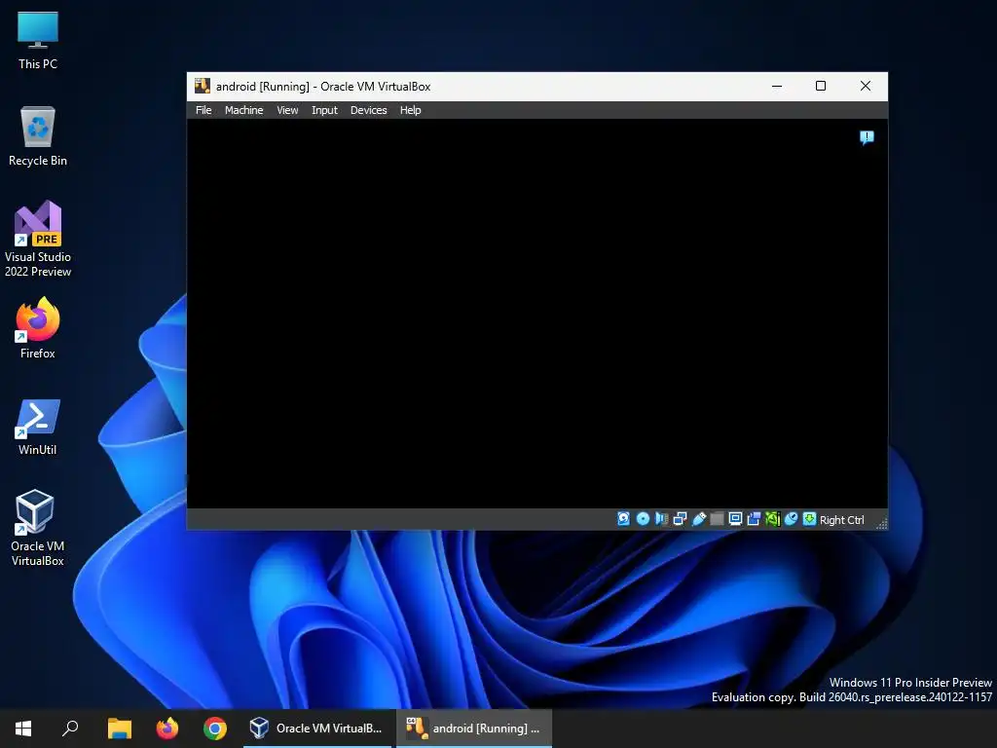Open the audio status icon
The height and width of the screenshot is (748, 997).
661,519
